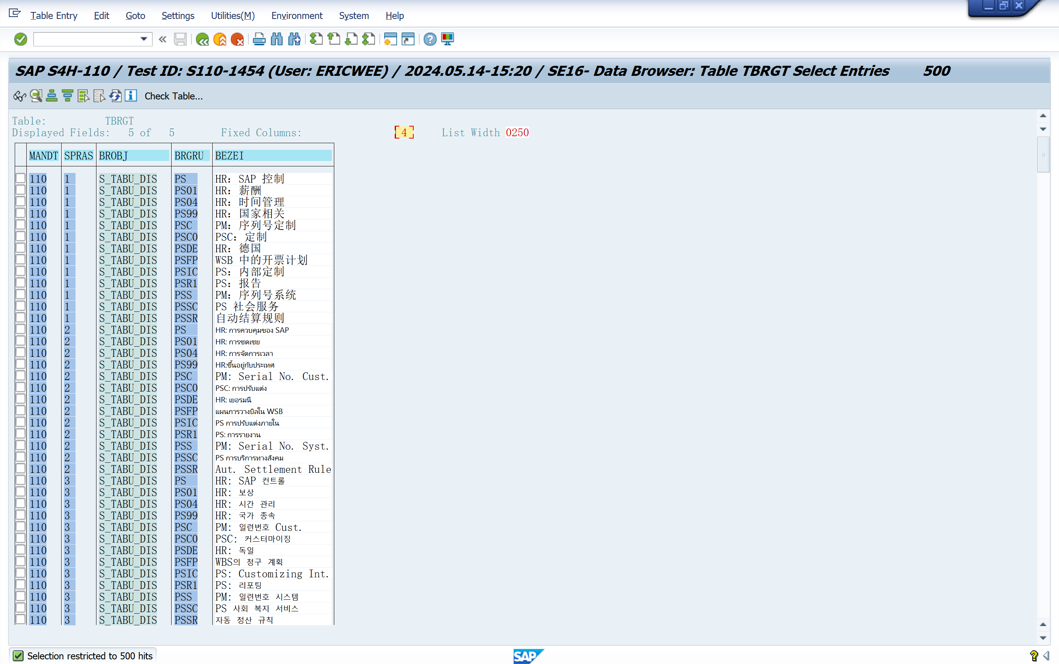Check the row with BEZEI 'HR: SAP 控制'

(20, 178)
